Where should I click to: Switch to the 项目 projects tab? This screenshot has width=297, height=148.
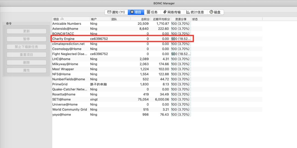coord(136,12)
